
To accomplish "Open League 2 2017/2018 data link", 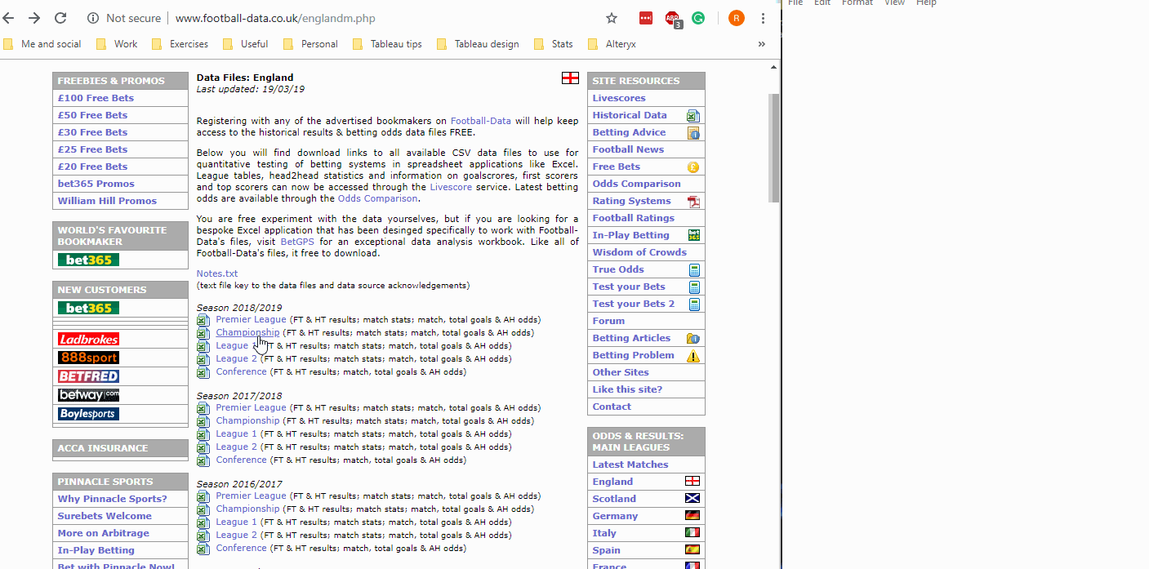I will [x=236, y=447].
